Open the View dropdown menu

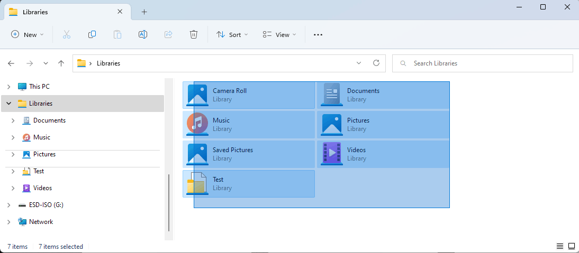279,35
